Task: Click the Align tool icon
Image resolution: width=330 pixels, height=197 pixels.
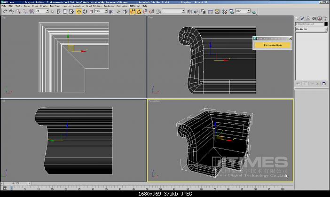Action: pos(196,12)
